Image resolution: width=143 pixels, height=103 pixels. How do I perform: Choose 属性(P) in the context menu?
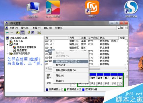click(70, 76)
